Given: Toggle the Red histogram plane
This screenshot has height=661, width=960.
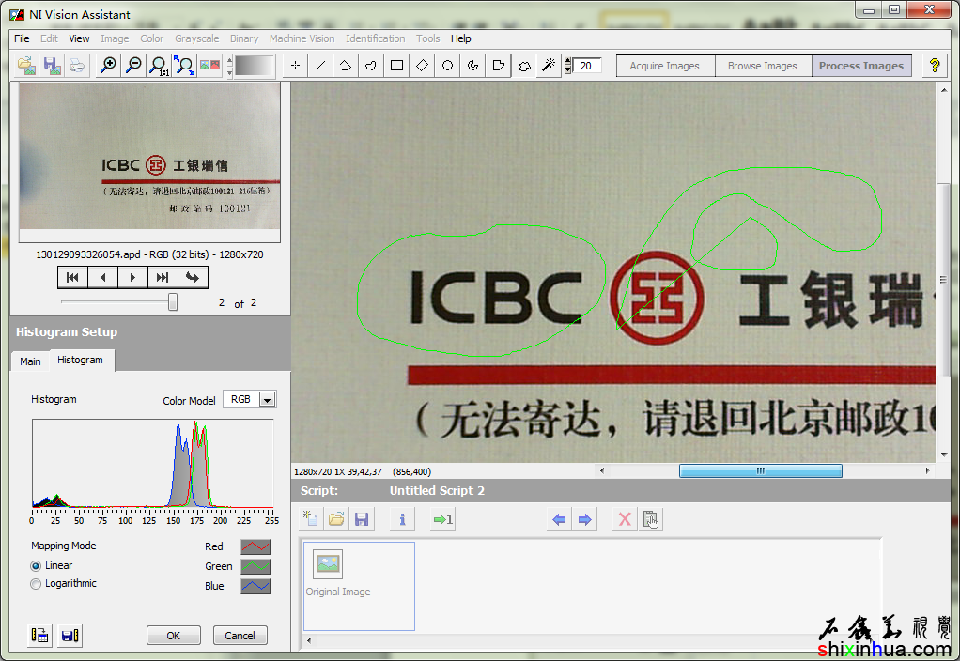Looking at the screenshot, I should coord(255,546).
